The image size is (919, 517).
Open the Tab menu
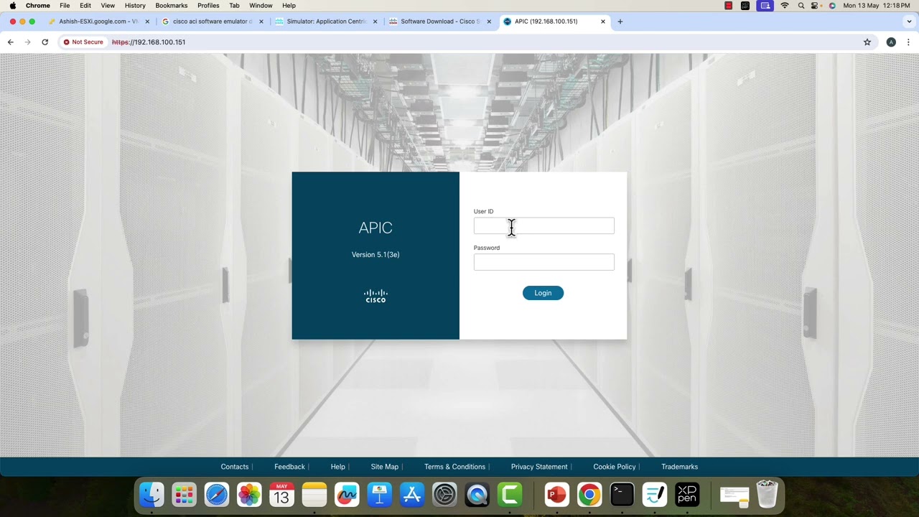point(234,6)
